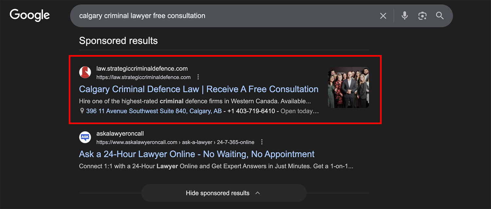Image resolution: width=491 pixels, height=209 pixels.
Task: Start voice search with the microphone icon
Action: (405, 16)
